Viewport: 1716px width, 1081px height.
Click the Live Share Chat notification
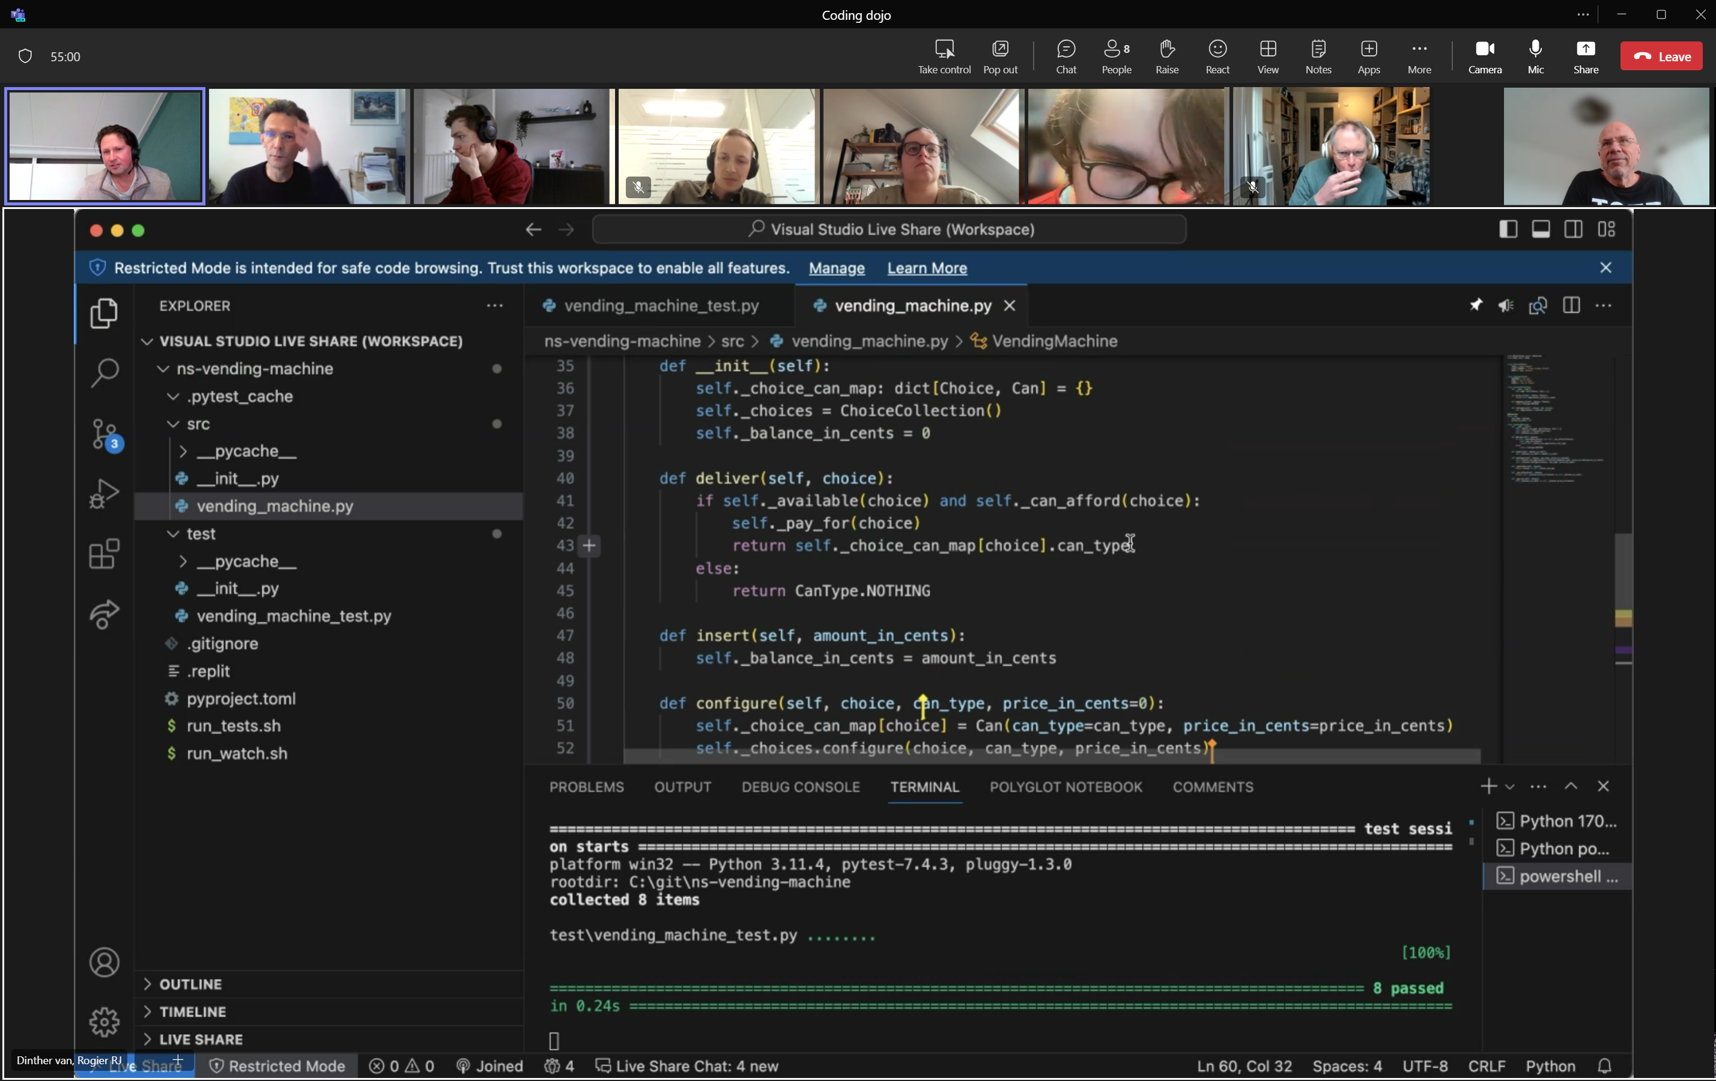[695, 1065]
